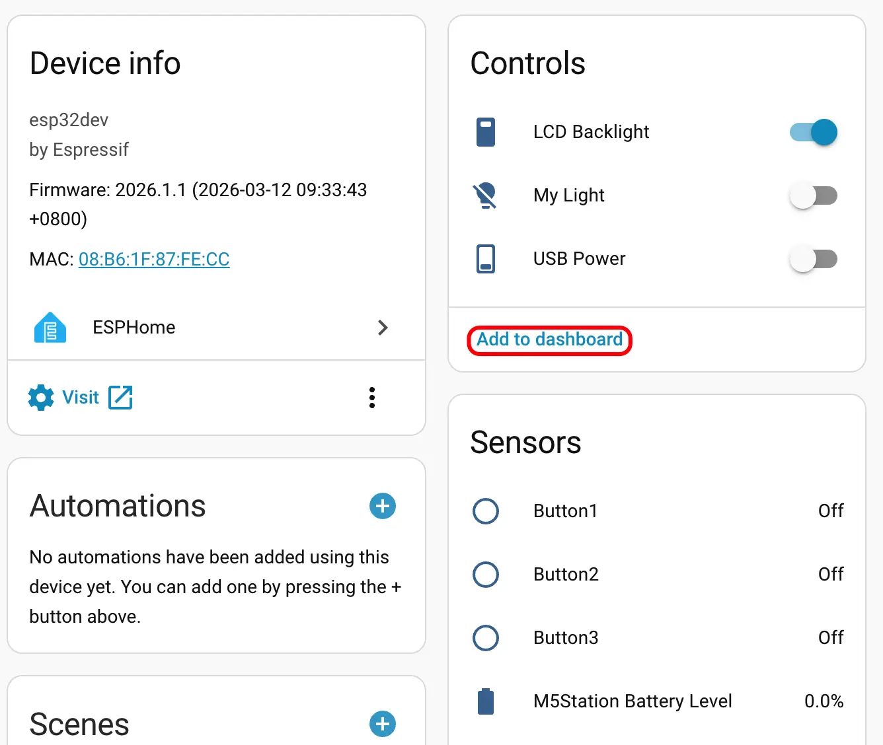Click the external link icon after Visit
Screen dimensions: 883x745
120,398
